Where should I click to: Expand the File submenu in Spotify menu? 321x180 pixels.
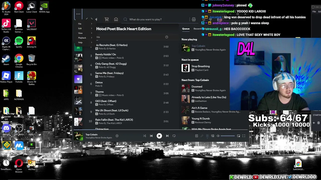(85, 24)
